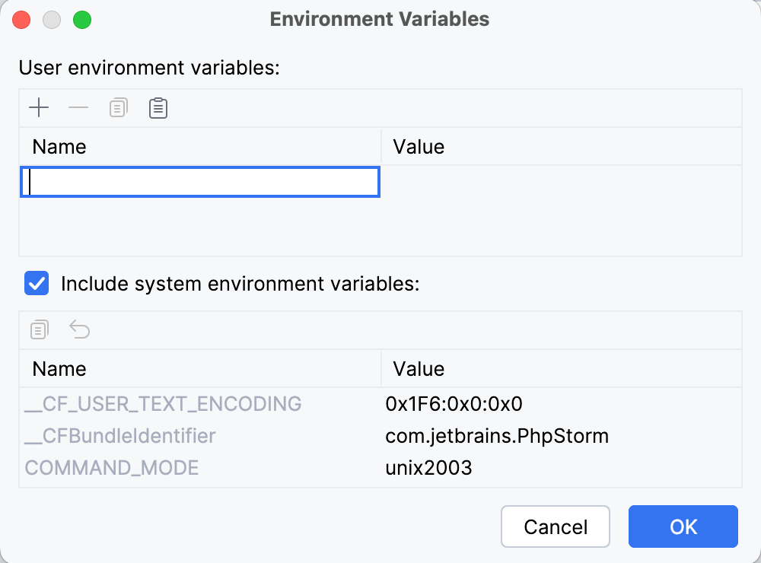This screenshot has height=563, width=761.
Task: Click the new variable name input field
Action: point(200,182)
